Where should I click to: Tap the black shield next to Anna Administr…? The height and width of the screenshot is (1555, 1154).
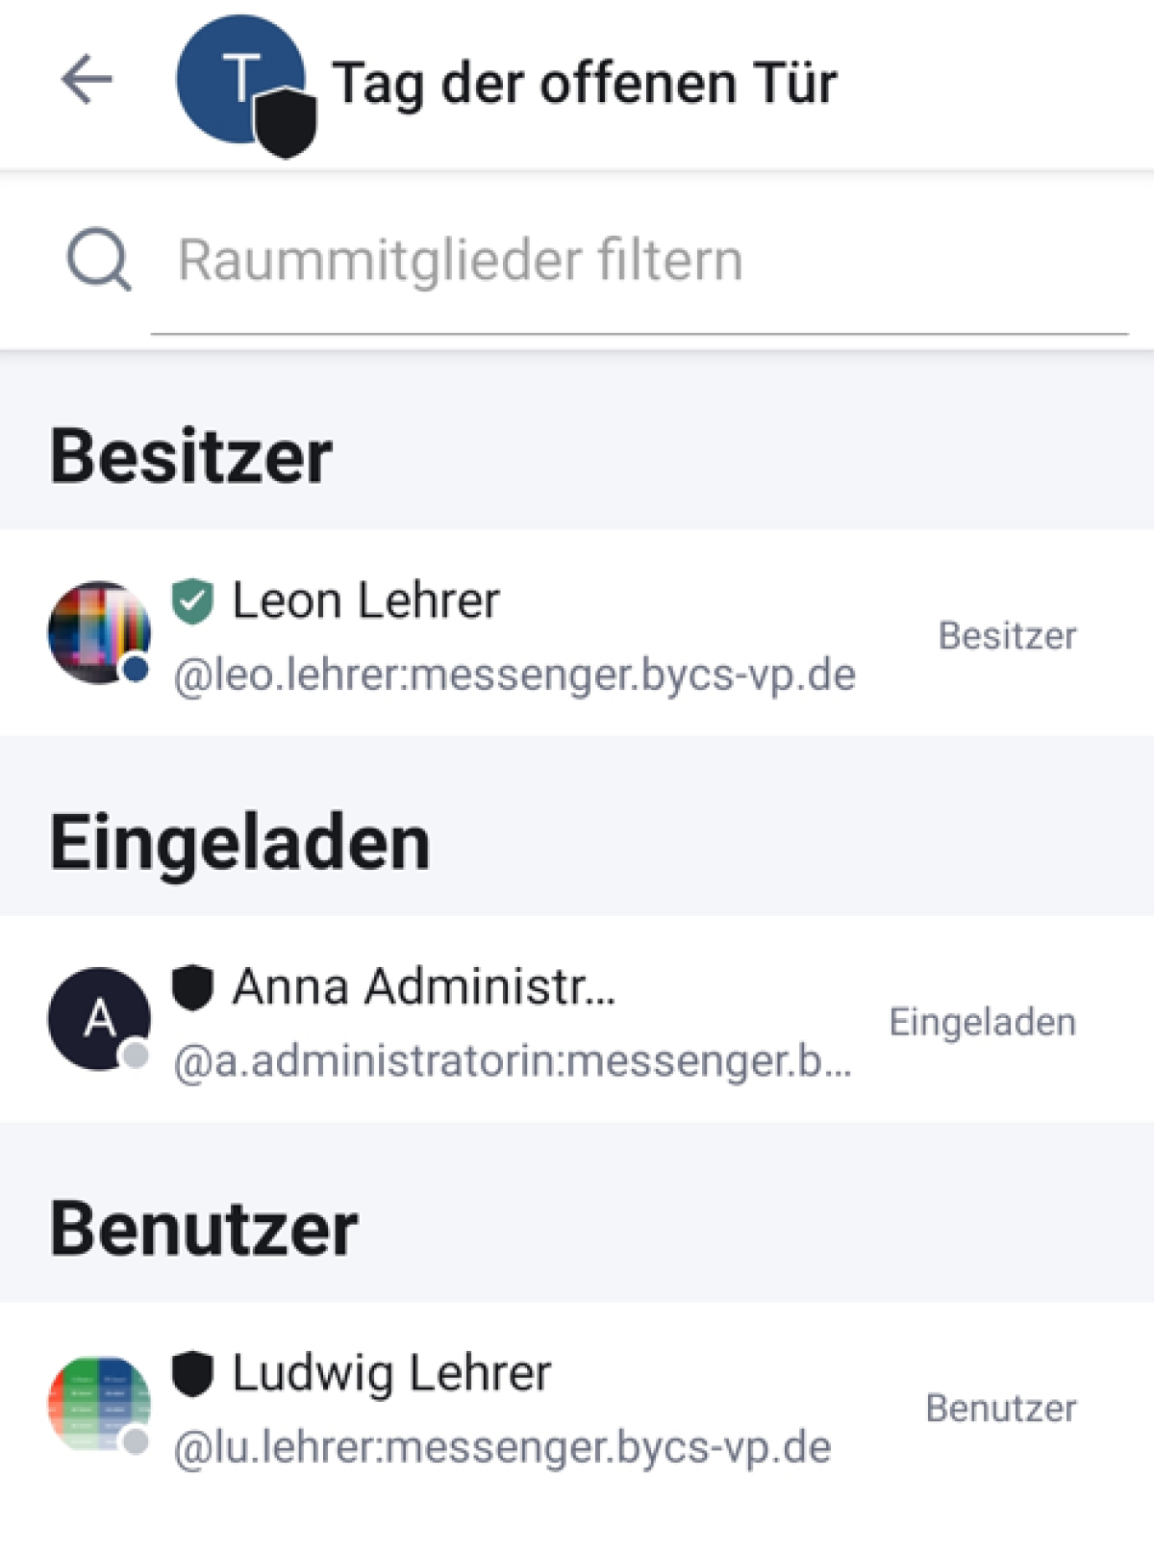coord(192,987)
